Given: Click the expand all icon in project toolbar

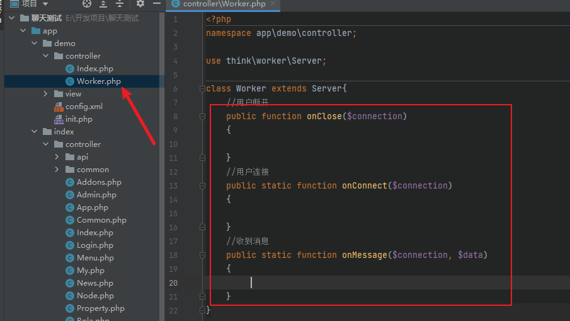Looking at the screenshot, I should click(103, 4).
